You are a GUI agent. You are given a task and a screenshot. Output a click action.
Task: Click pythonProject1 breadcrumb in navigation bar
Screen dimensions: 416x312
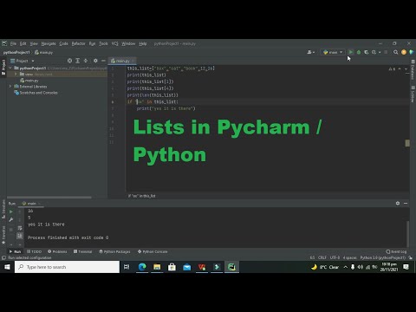point(16,52)
